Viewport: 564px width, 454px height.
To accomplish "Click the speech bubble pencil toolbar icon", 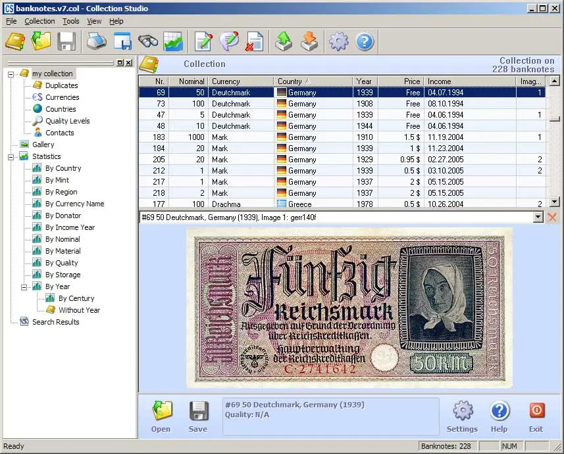I will point(229,41).
